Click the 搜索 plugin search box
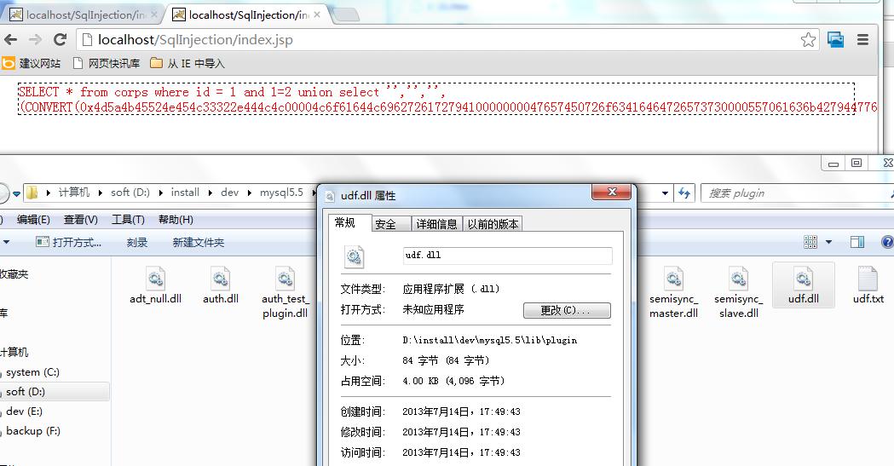894x466 pixels. [795, 193]
